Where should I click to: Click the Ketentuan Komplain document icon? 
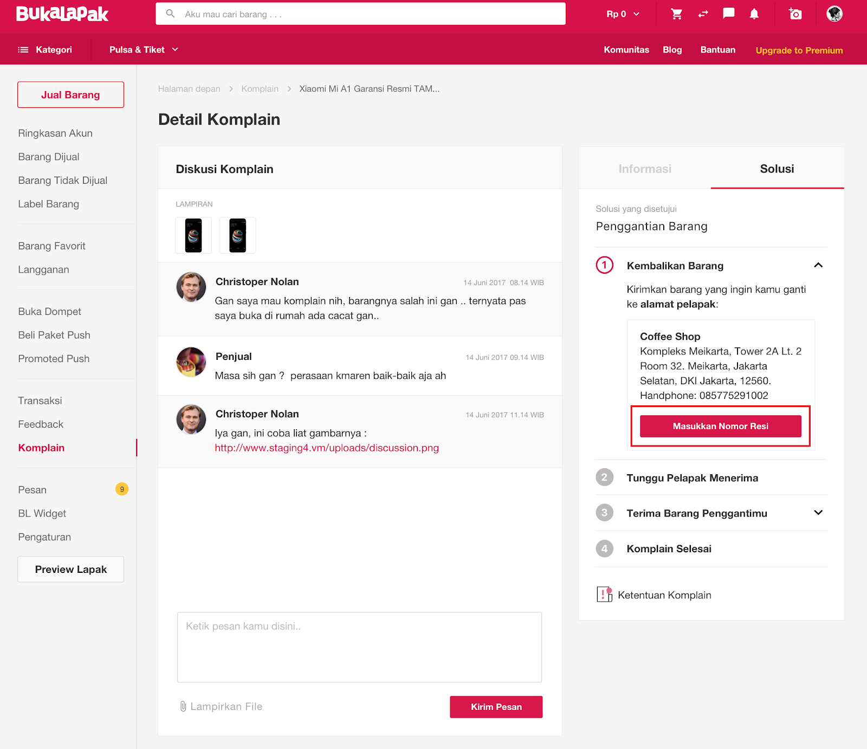pyautogui.click(x=604, y=595)
